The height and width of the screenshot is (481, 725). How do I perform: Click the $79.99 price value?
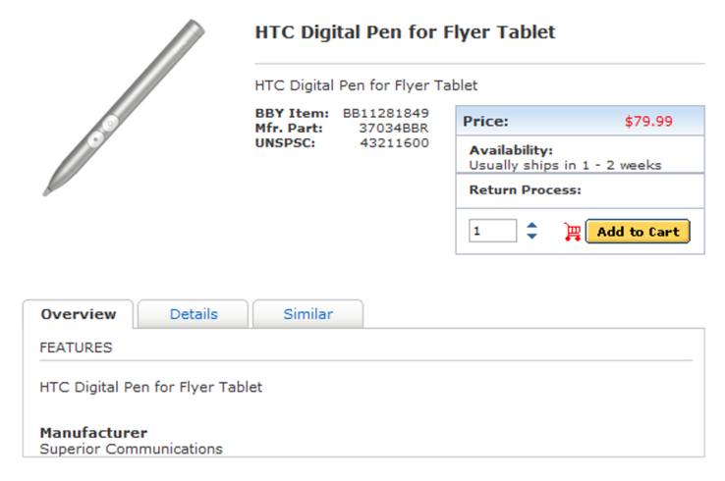(648, 121)
